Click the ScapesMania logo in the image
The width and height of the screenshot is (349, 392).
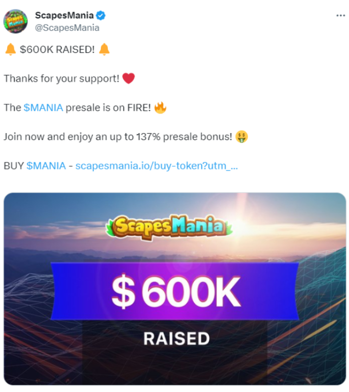pyautogui.click(x=169, y=227)
